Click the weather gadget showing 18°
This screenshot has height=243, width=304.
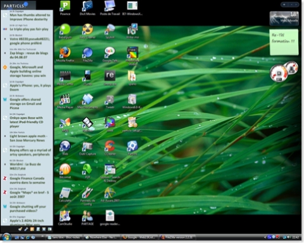click(x=284, y=18)
